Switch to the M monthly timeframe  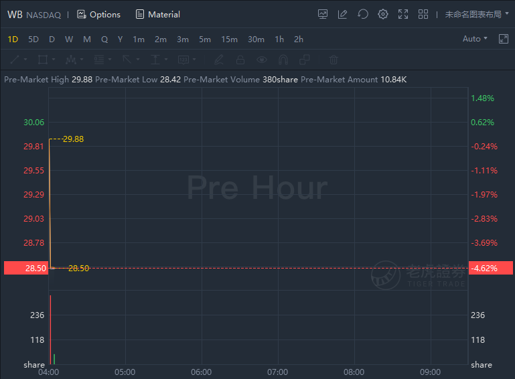click(x=87, y=40)
